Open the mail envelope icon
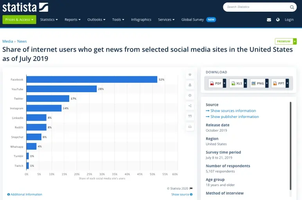The width and height of the screenshot is (302, 200). click(269, 20)
